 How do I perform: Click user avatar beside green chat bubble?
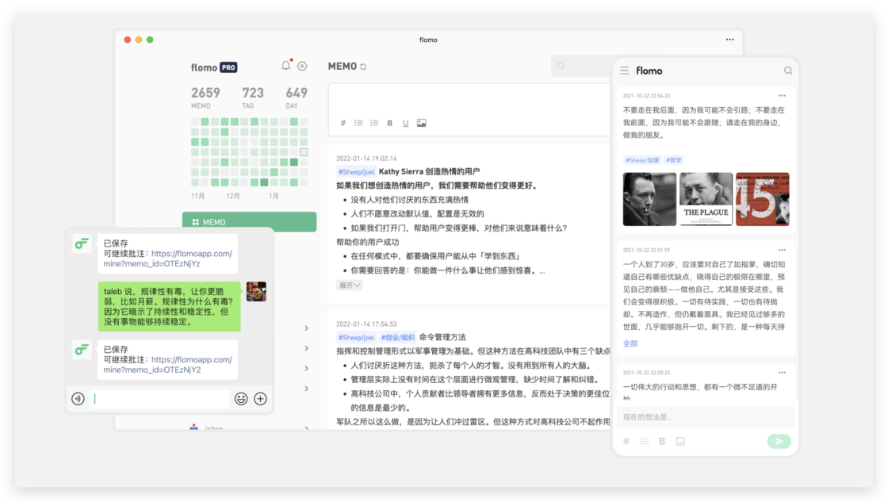tap(256, 291)
